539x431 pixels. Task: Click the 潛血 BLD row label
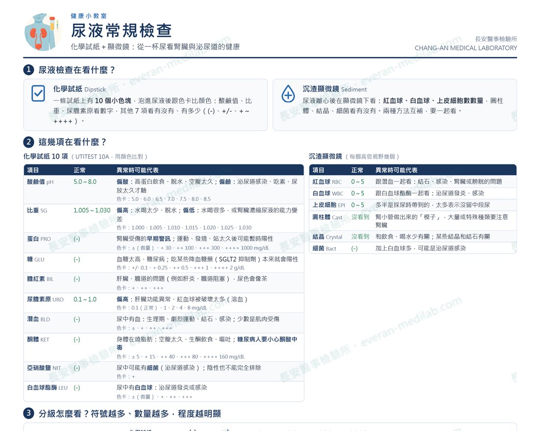[x=39, y=319]
